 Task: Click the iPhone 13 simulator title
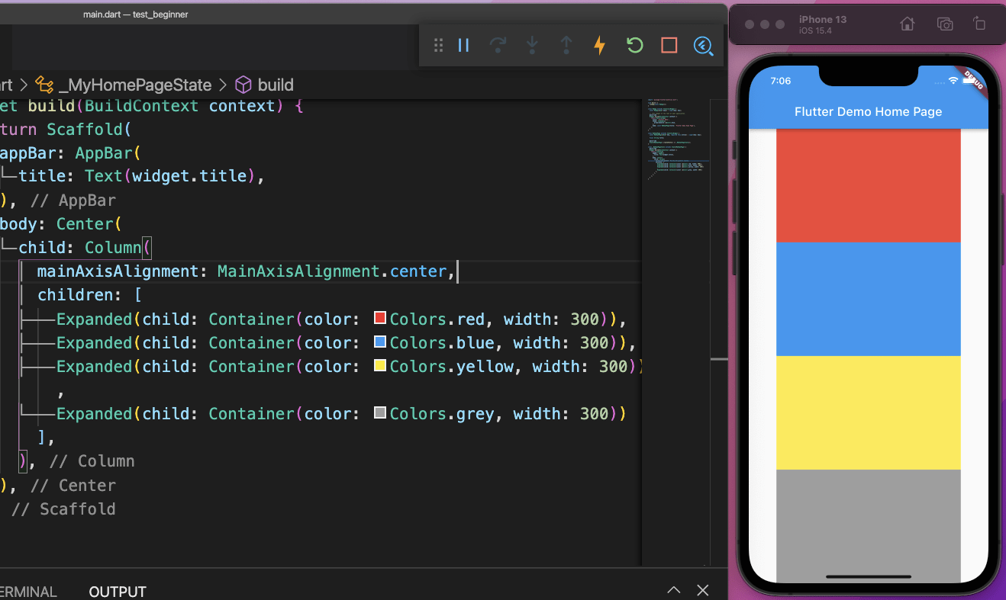tap(822, 19)
